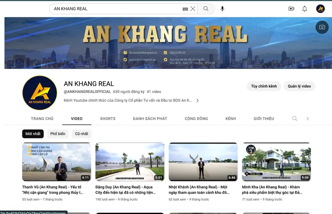Image resolution: width=332 pixels, height=214 pixels.
Task: Open the DANH SÁCH PHÁT tab
Action: click(150, 119)
